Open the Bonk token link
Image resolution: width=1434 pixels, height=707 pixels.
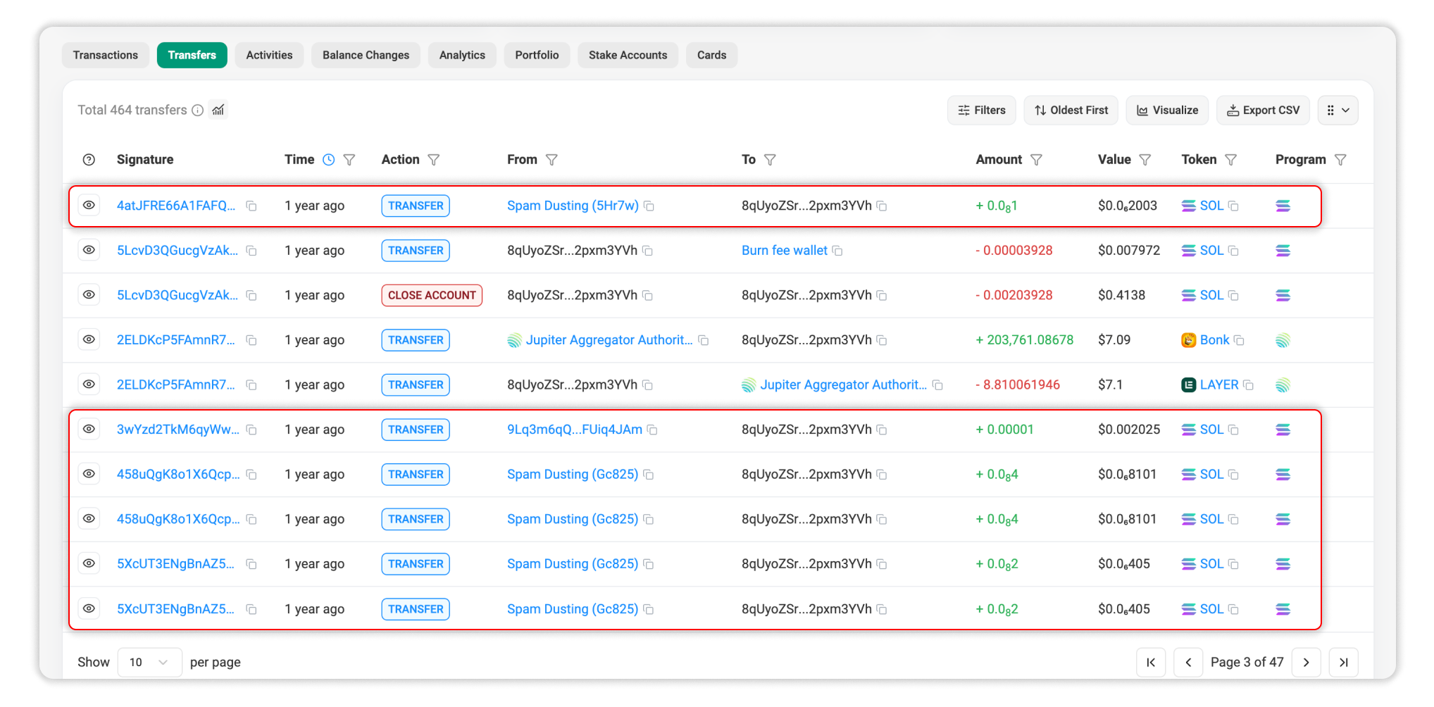click(x=1214, y=340)
